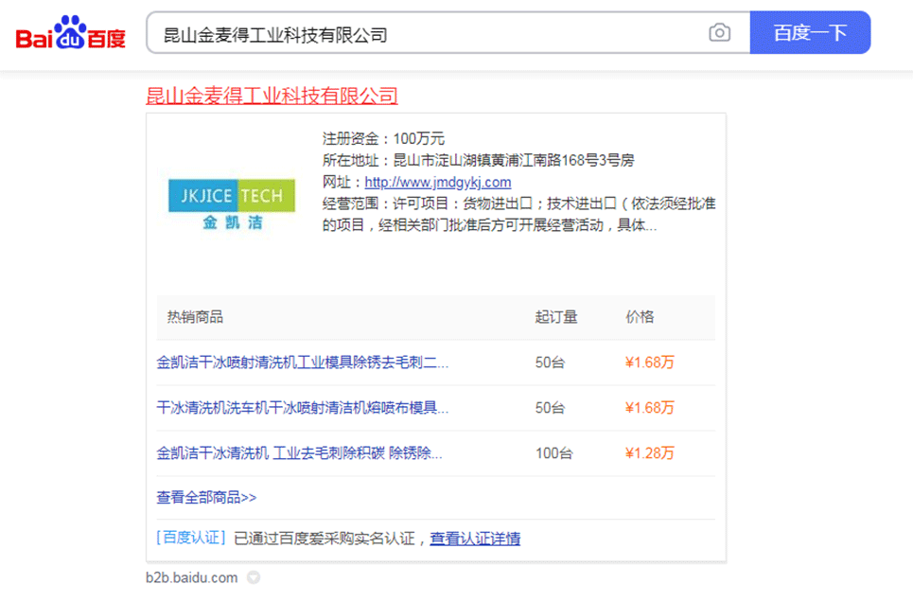The height and width of the screenshot is (602, 913).
Task: Open product 金凯洁干冰喷射清洗机工业模具除锈去毛刺
Action: 303,363
